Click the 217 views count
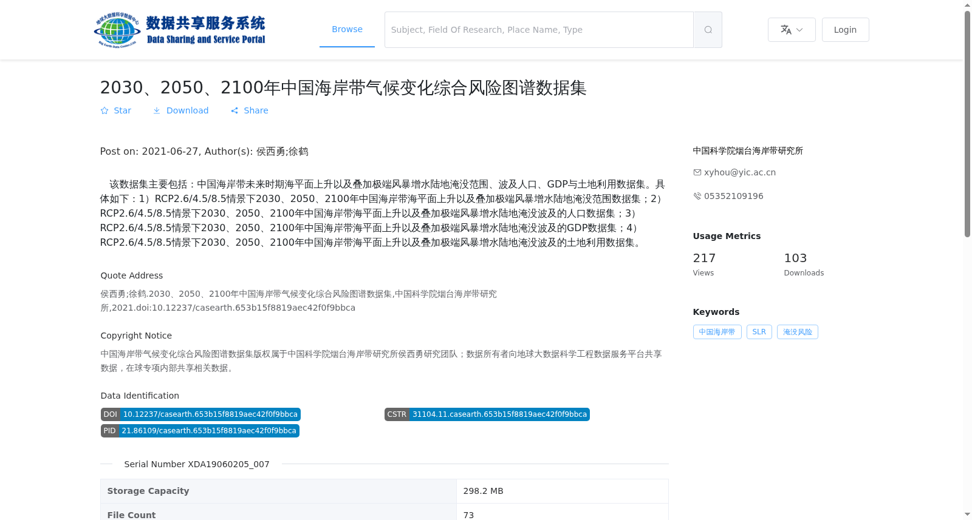Image resolution: width=972 pixels, height=520 pixels. click(x=704, y=258)
